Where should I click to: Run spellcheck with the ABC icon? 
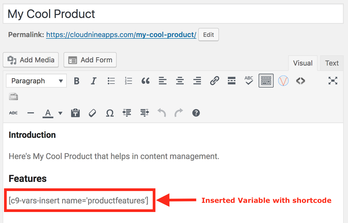click(x=249, y=81)
